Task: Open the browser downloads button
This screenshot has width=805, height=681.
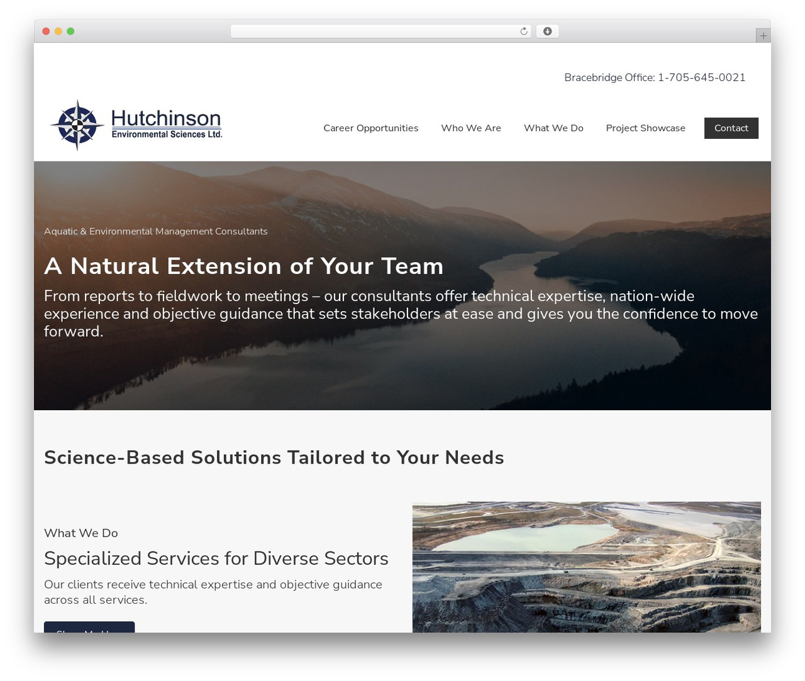Action: 547,31
